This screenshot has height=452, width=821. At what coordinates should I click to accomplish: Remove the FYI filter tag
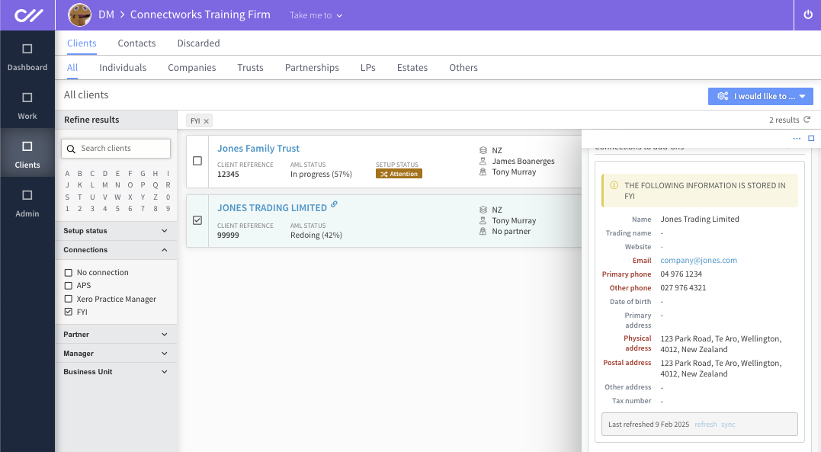point(207,121)
